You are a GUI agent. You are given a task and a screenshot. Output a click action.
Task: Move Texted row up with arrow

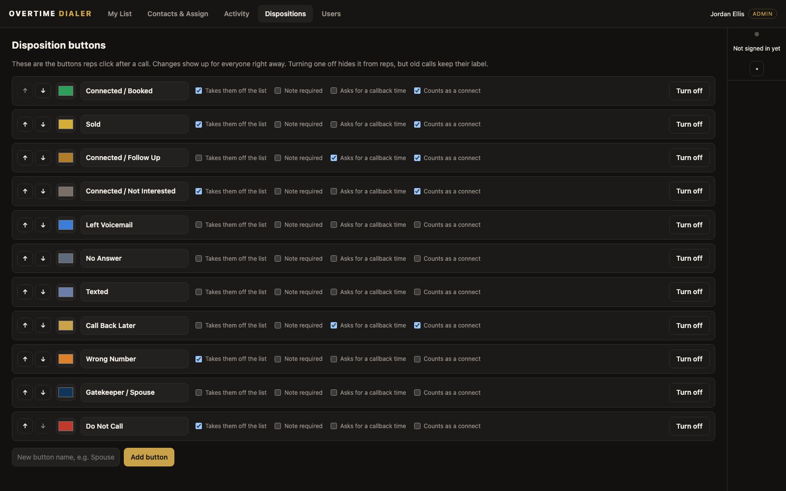pos(25,292)
